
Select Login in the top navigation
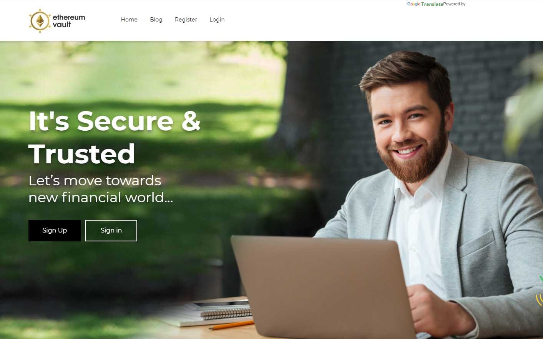[217, 20]
